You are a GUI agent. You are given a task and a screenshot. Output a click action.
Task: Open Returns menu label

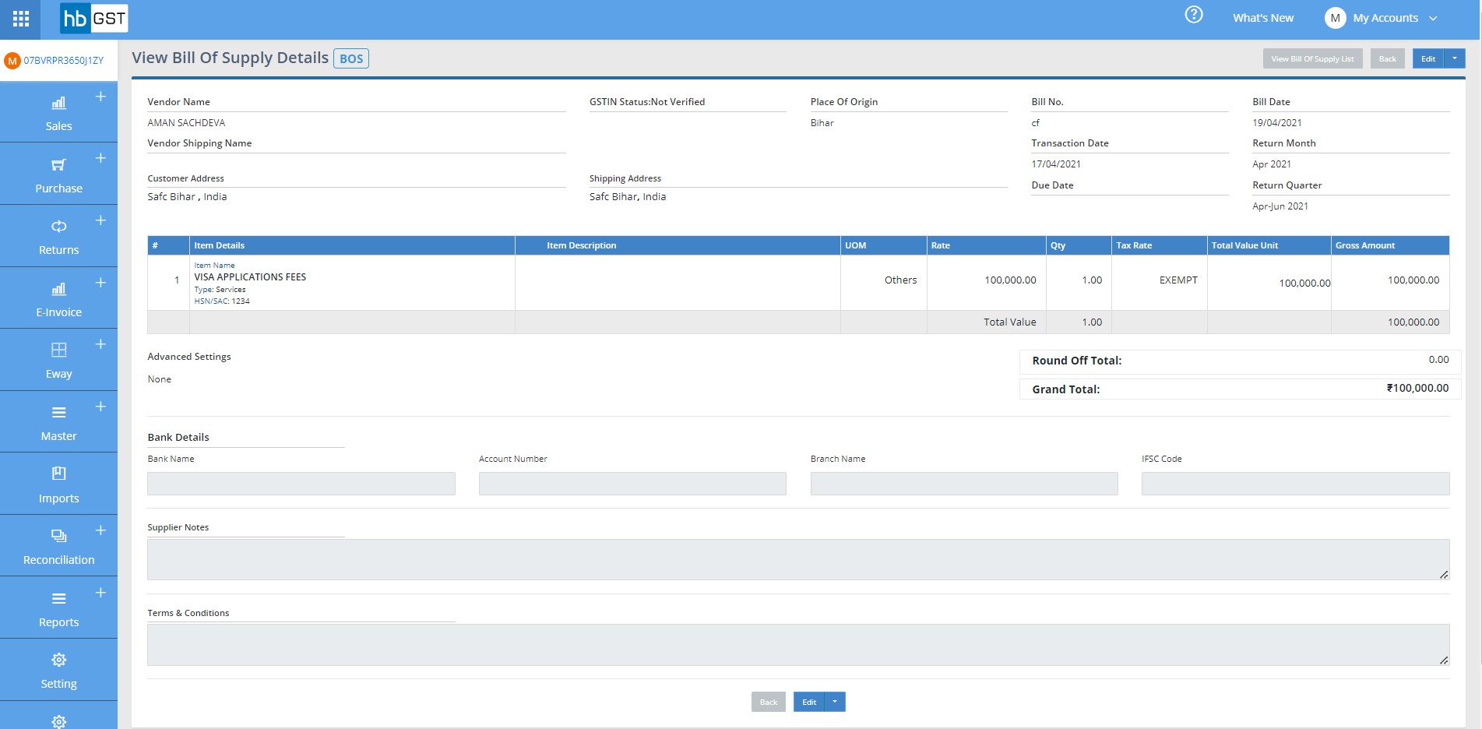[x=58, y=250]
